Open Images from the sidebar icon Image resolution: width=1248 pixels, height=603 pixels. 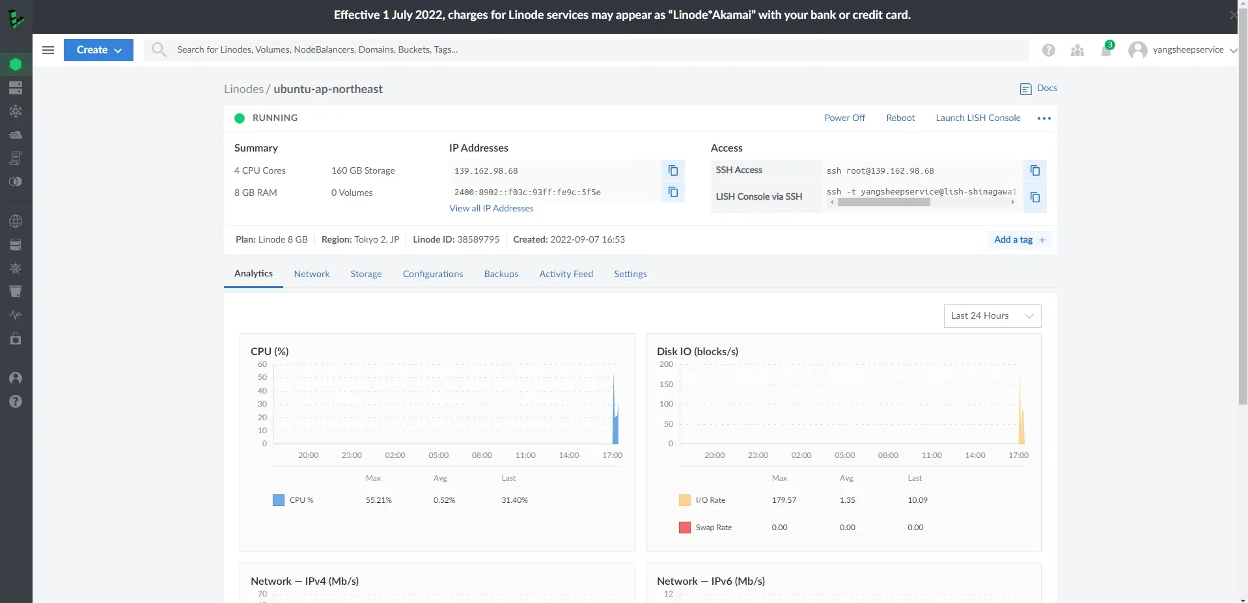(x=16, y=181)
